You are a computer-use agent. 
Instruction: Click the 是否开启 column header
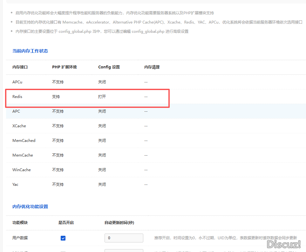(x=66, y=222)
